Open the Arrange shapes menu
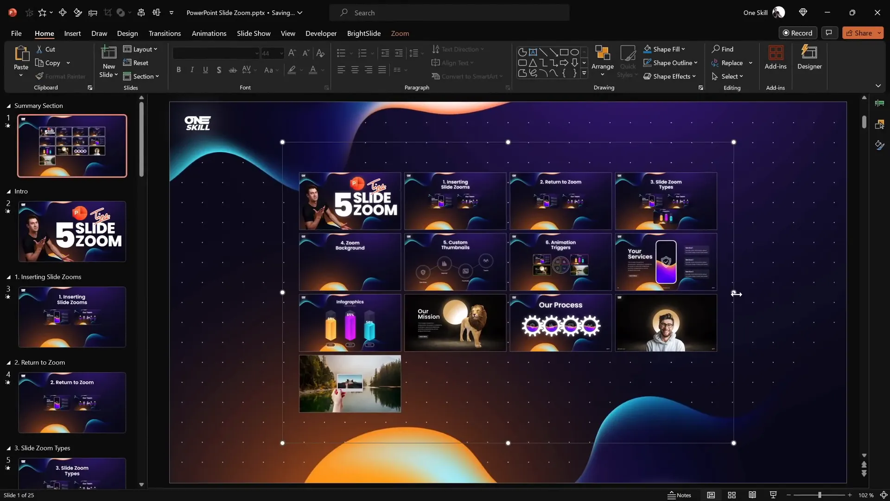This screenshot has height=501, width=890. click(602, 59)
